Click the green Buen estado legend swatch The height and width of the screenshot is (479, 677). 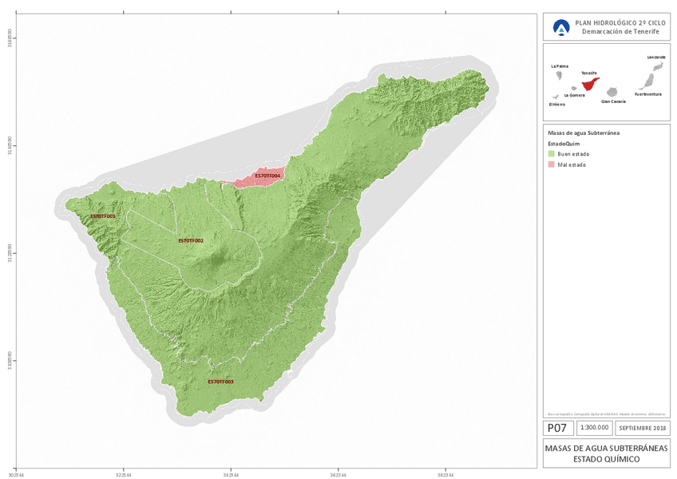click(x=551, y=152)
